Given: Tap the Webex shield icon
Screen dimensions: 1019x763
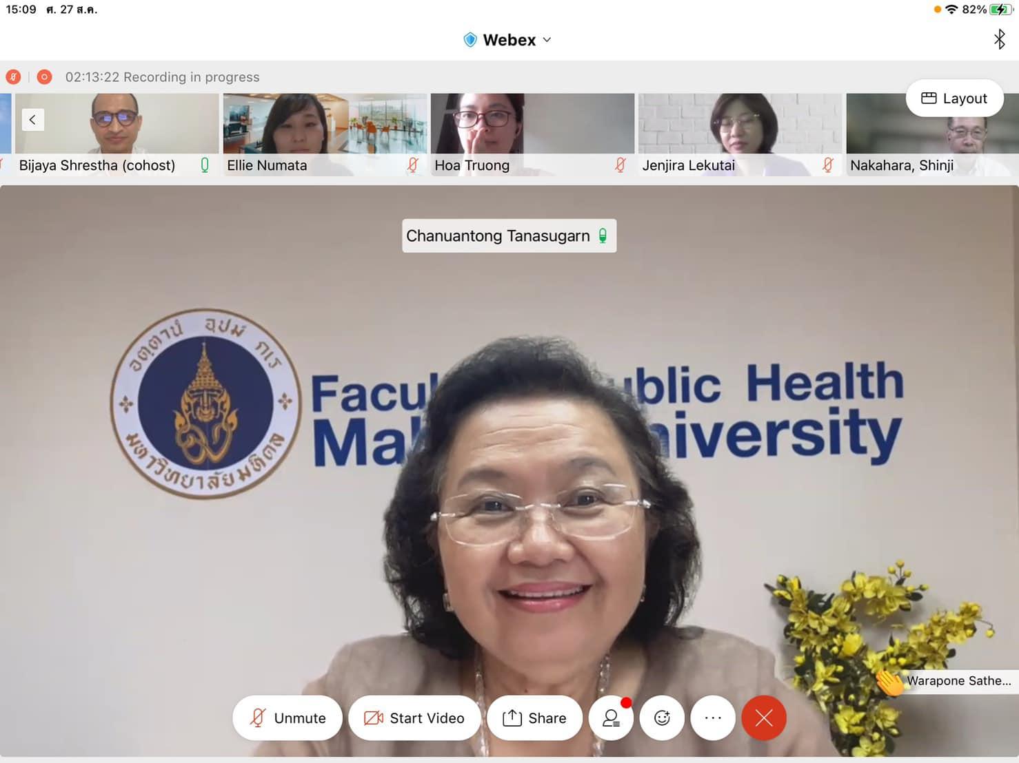Looking at the screenshot, I should (x=470, y=40).
